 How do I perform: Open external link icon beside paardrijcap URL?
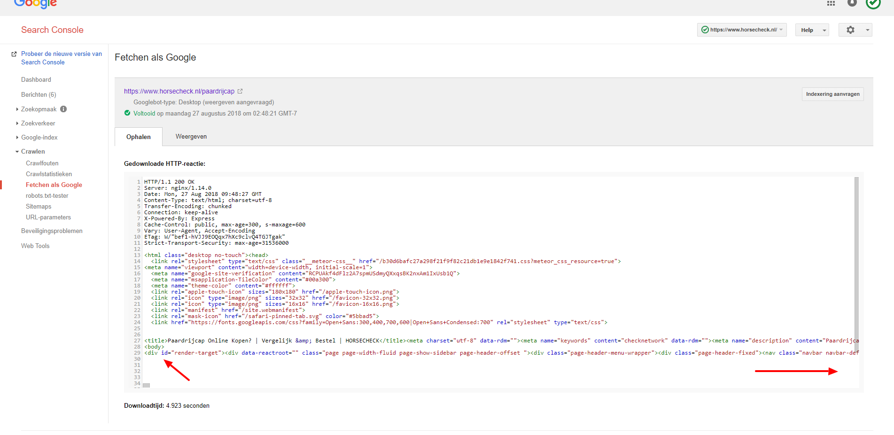(x=240, y=91)
